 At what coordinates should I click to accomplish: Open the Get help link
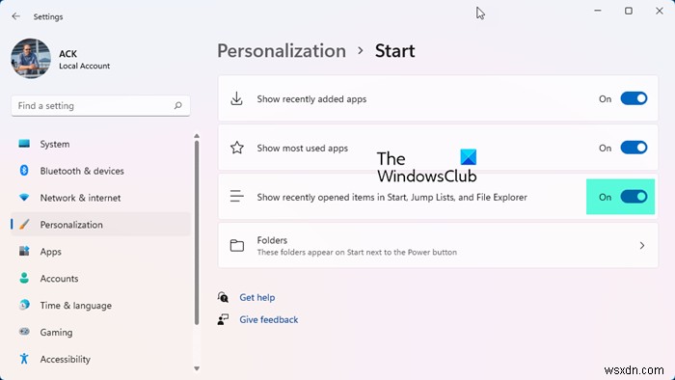point(257,297)
